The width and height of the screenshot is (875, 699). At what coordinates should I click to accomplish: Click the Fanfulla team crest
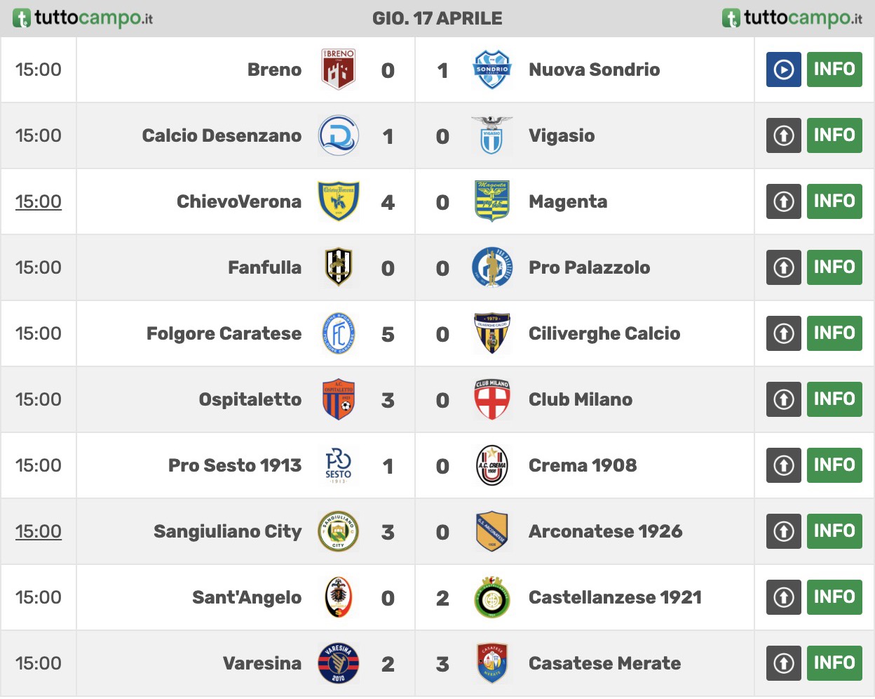[339, 267]
